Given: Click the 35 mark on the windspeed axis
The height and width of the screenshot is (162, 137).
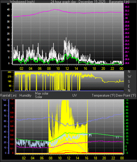Looking at the screenshot, I should [8, 22].
